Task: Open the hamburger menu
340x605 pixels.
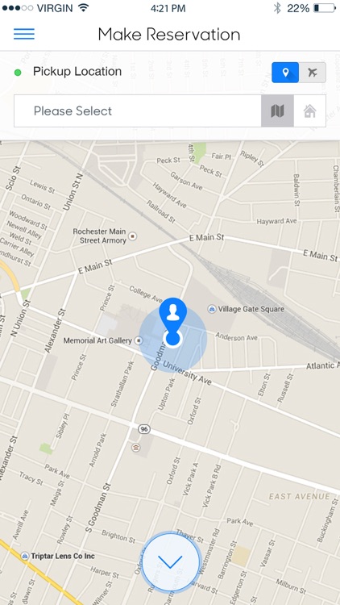Action: pos(24,34)
